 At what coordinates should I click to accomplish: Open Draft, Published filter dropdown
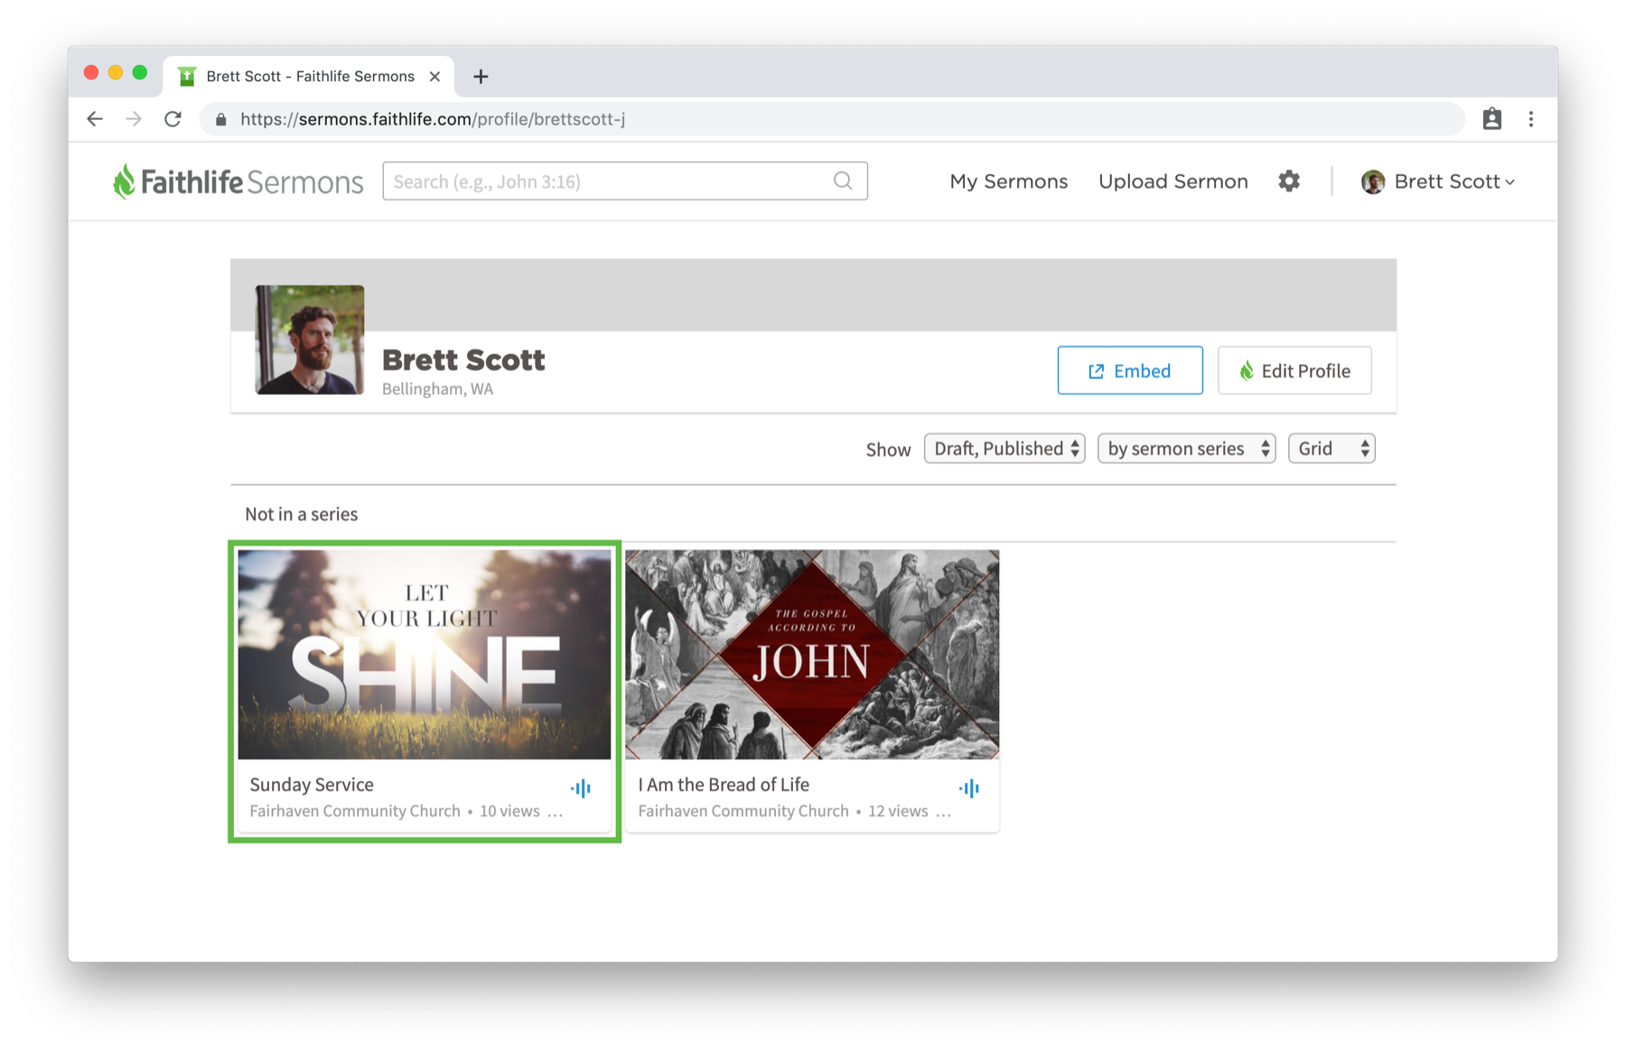[x=1005, y=449]
